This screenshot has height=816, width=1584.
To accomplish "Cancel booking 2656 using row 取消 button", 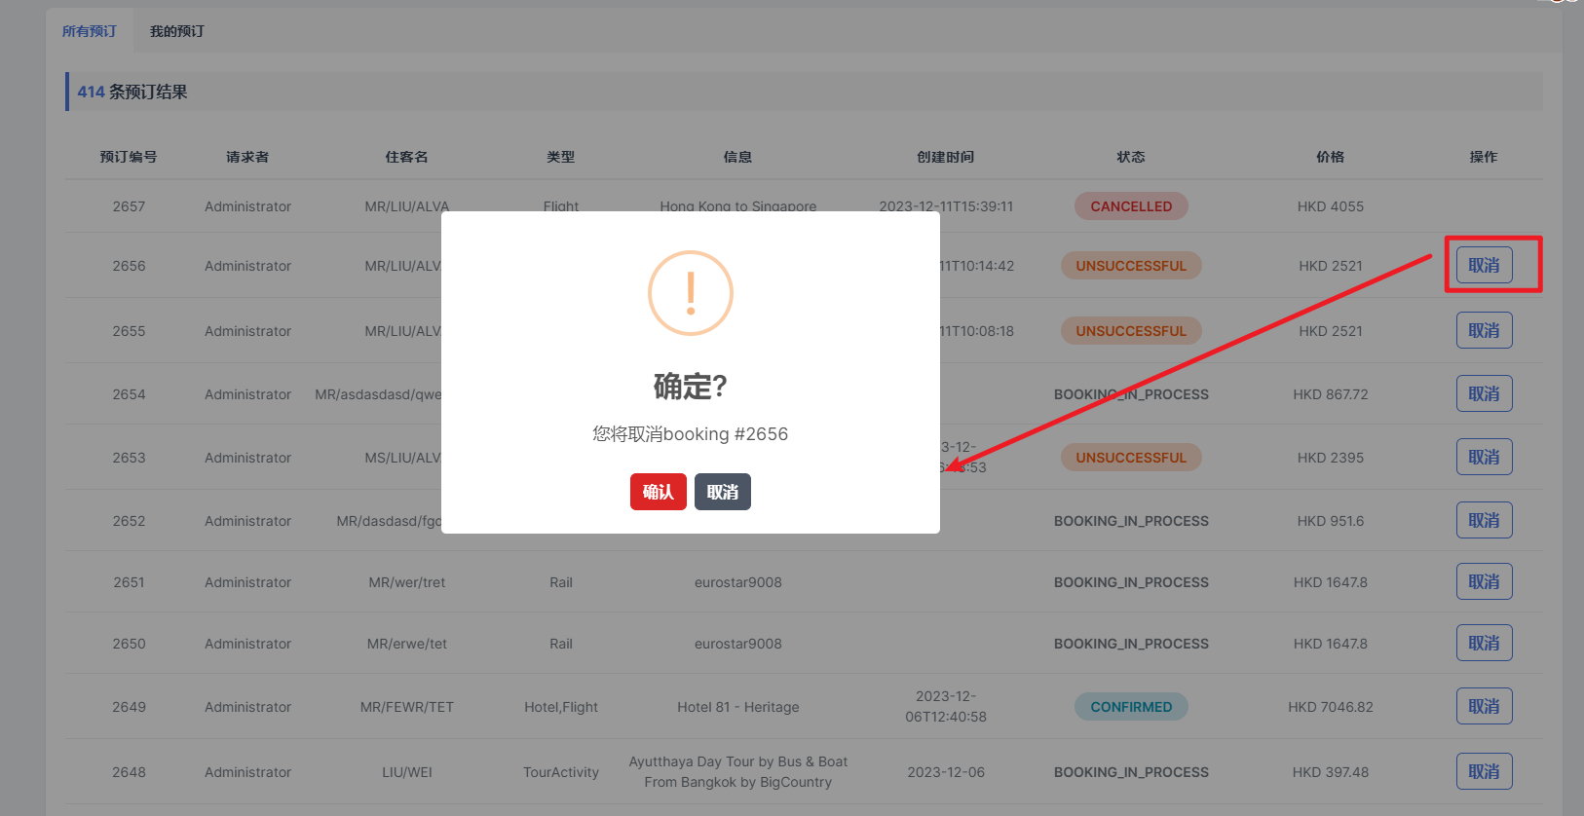I will (1484, 265).
